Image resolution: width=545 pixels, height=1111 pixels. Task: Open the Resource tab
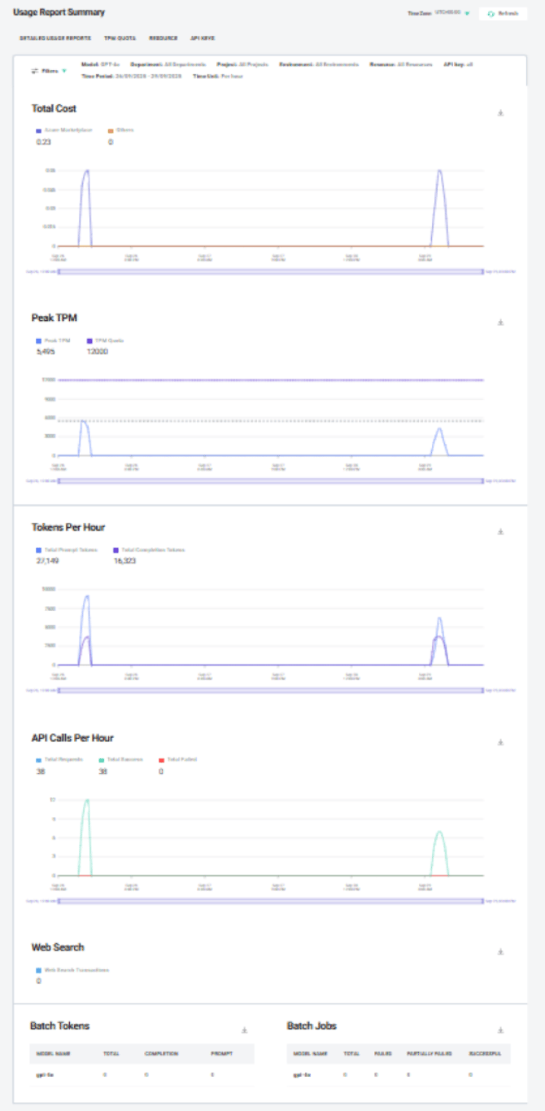[x=163, y=38]
